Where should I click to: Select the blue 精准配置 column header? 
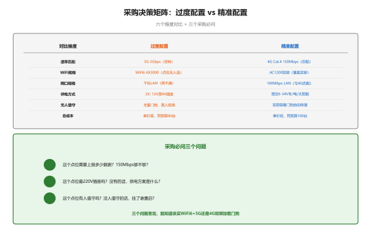tap(290, 46)
